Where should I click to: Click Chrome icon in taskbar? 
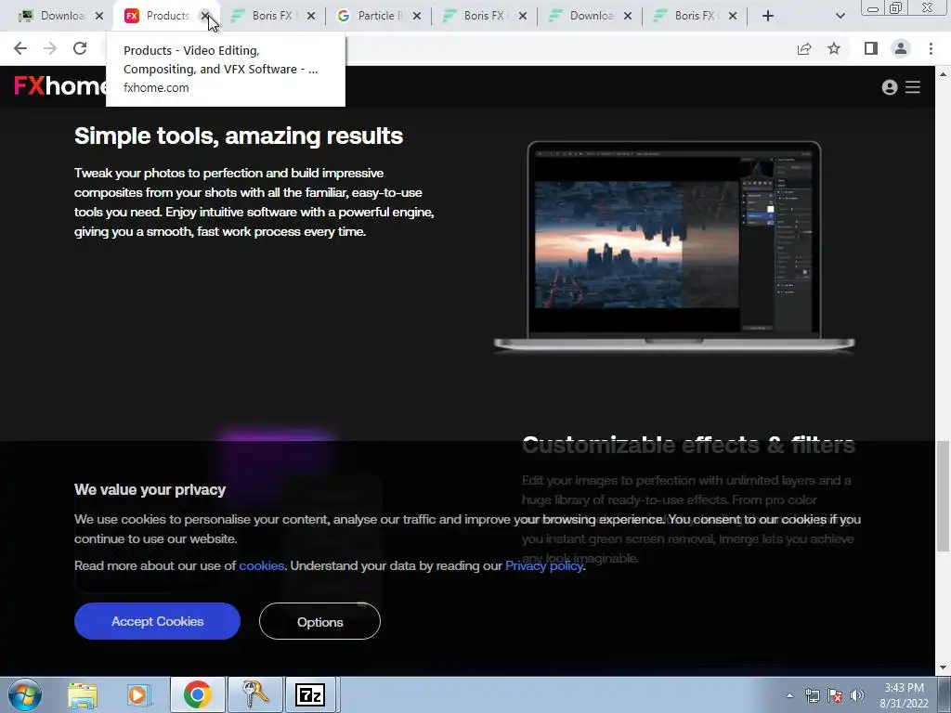tap(197, 694)
